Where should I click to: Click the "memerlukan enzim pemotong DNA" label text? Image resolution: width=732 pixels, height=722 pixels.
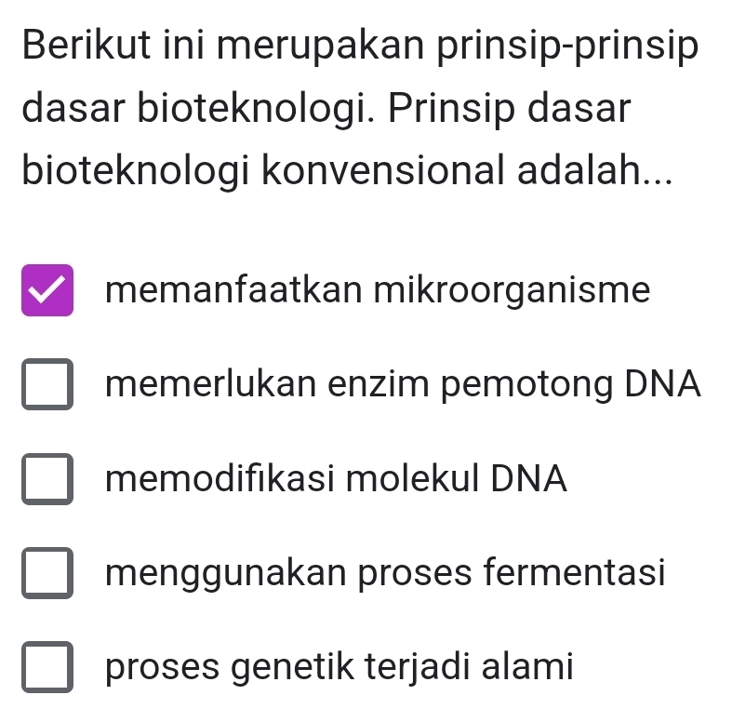point(403,384)
